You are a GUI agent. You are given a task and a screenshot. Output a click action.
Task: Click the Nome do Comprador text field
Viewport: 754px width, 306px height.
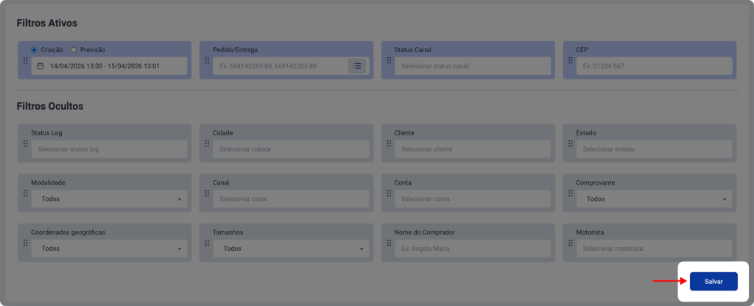tap(472, 249)
